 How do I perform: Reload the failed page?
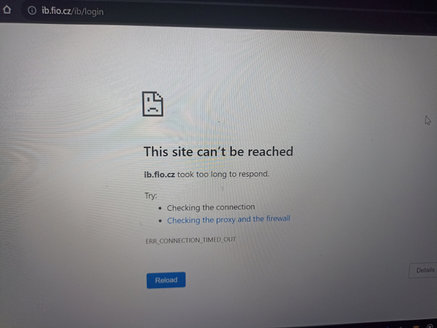[166, 280]
